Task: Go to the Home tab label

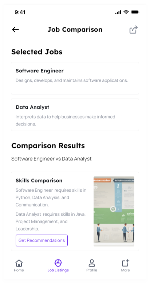Action: point(19,270)
